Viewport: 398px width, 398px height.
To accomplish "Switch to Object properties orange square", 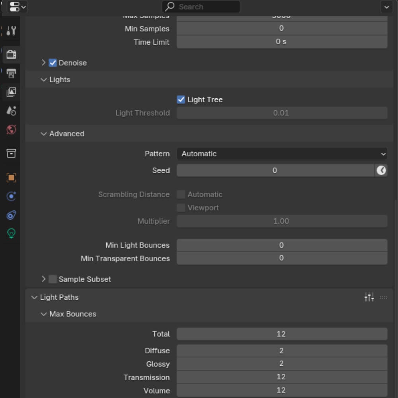I will tap(11, 178).
